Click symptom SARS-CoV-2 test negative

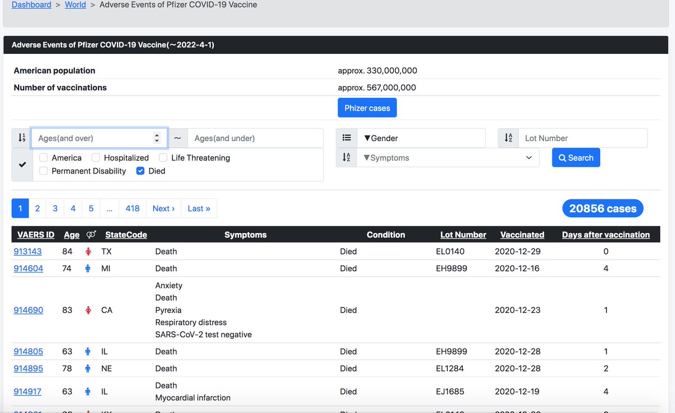coord(204,335)
